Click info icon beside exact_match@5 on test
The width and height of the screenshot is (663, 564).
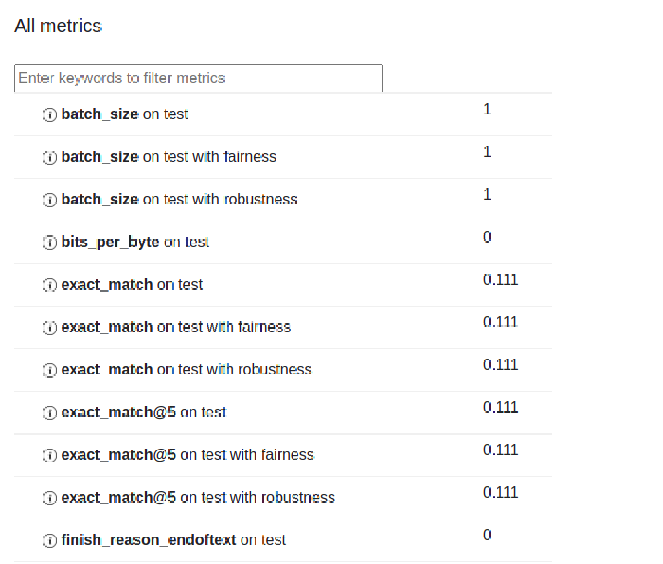pyautogui.click(x=49, y=413)
